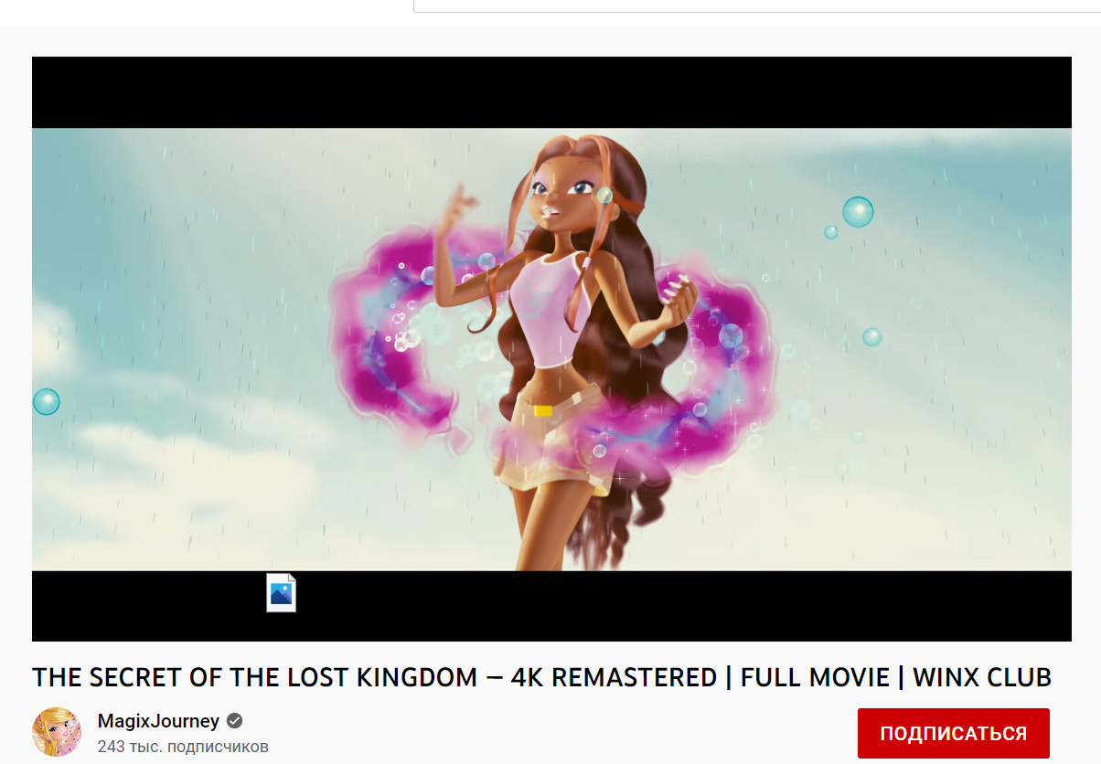Click the medium teal bubble right of the pink swirl
Image resolution: width=1101 pixels, height=764 pixels.
(x=871, y=337)
